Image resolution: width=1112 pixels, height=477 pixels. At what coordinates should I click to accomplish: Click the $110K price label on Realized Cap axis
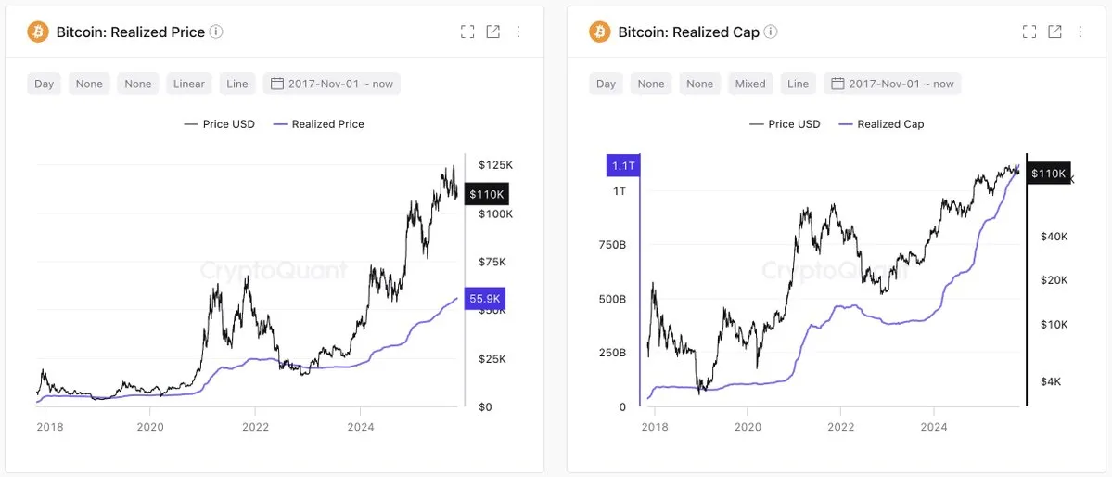(x=1048, y=174)
